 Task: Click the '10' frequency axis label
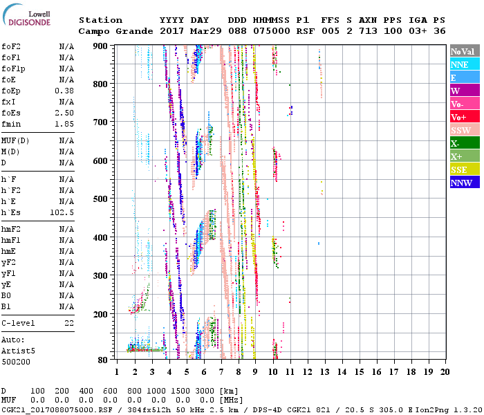coord(273,372)
